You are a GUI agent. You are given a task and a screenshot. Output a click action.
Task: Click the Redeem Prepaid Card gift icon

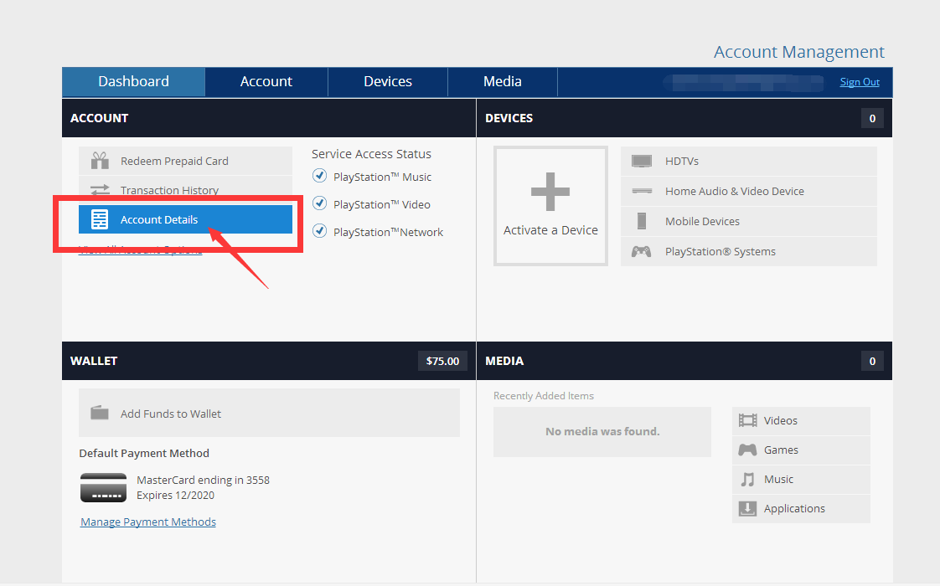pyautogui.click(x=101, y=161)
